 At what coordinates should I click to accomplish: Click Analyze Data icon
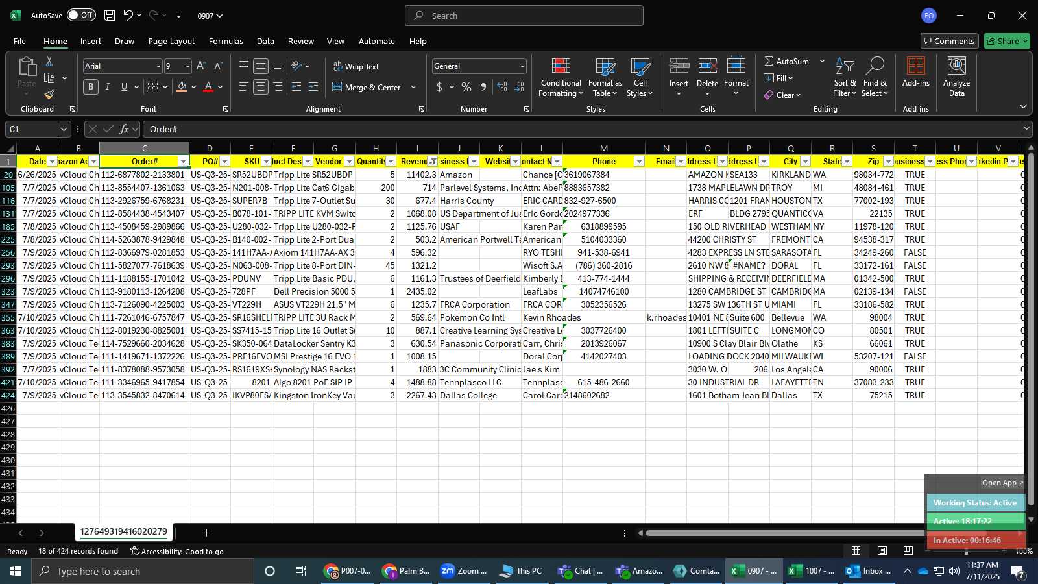(x=956, y=66)
